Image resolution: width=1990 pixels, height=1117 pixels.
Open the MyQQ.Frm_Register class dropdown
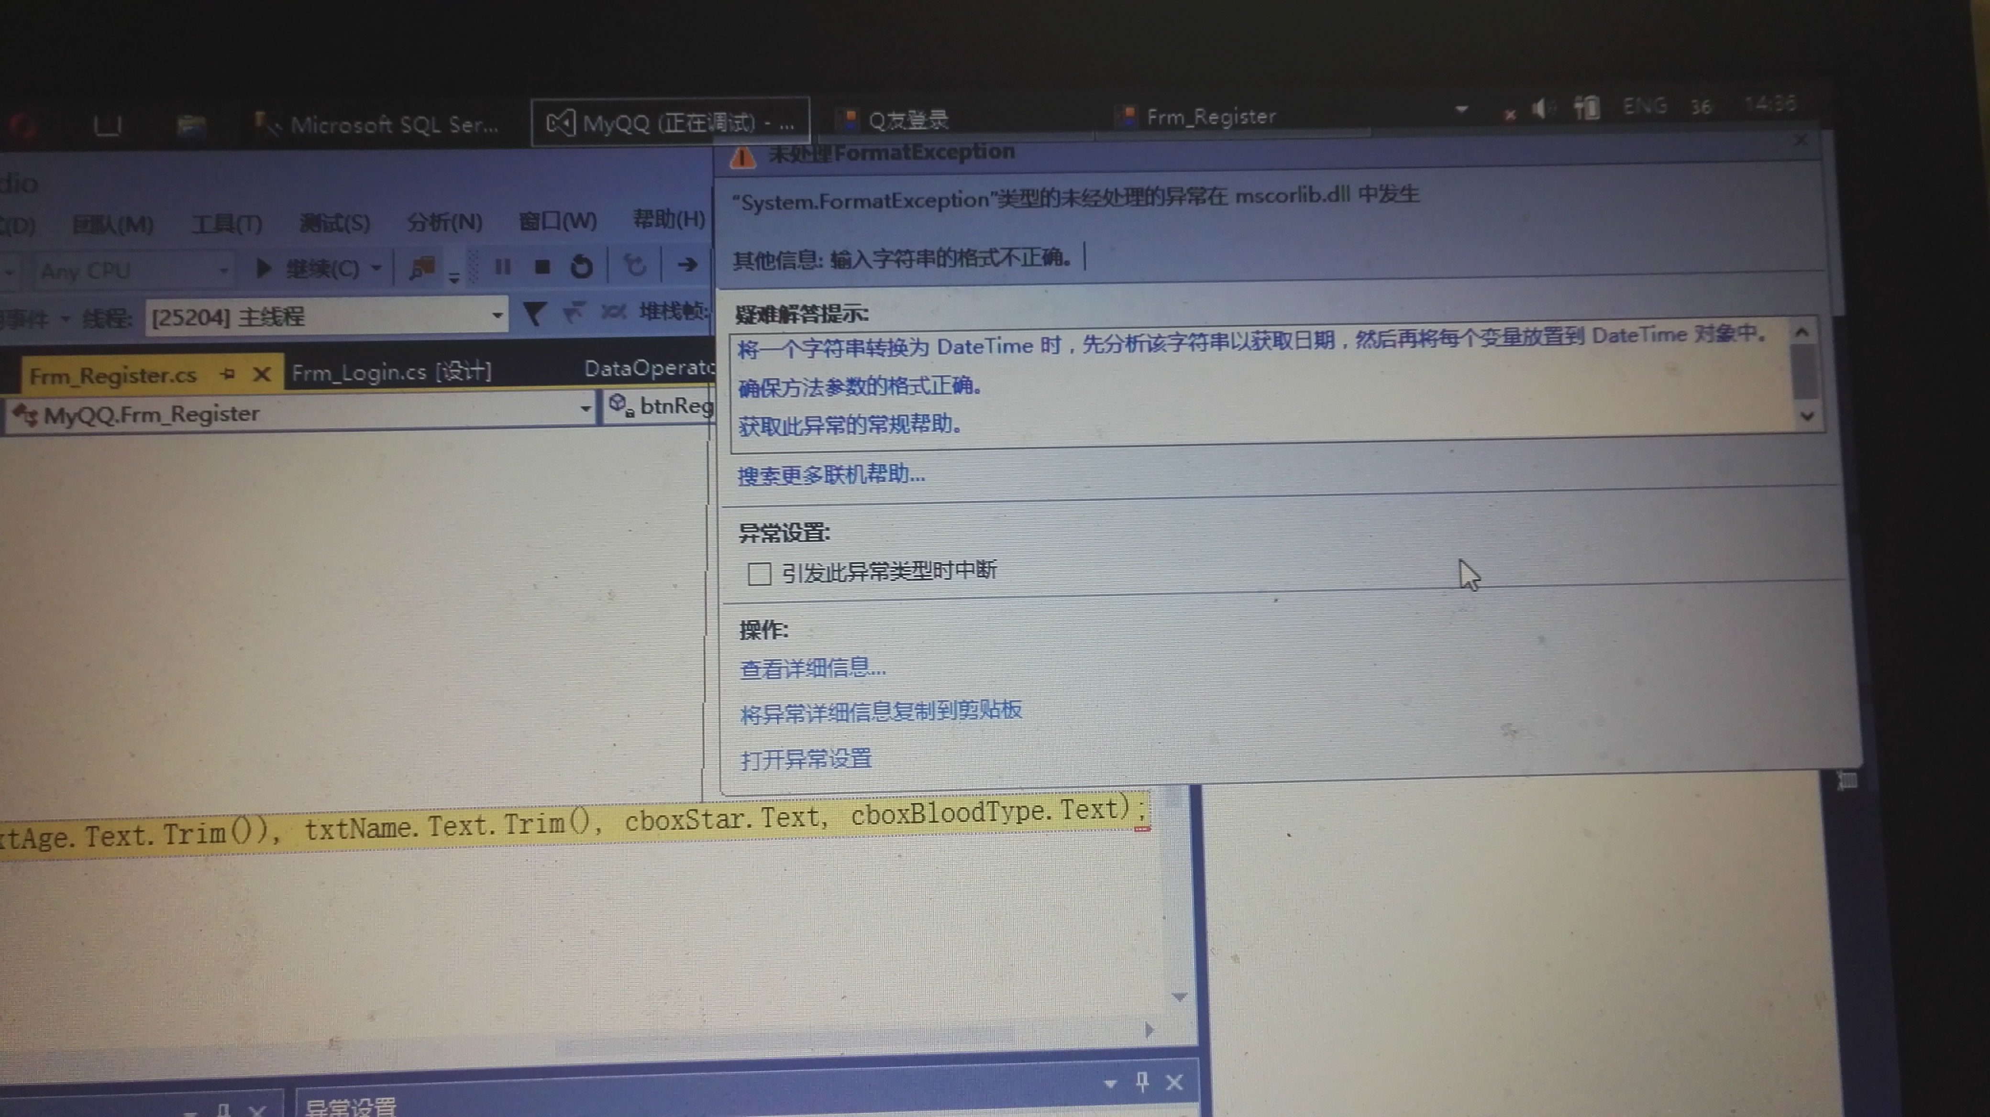300,412
